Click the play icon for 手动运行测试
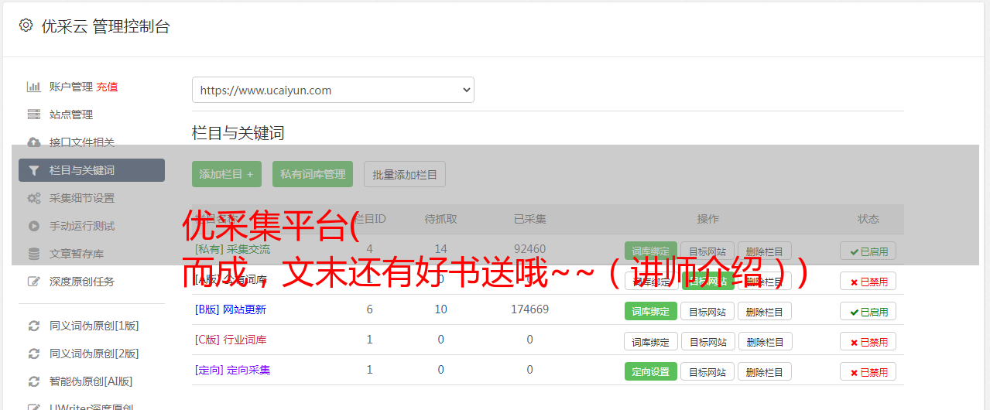Screen dimensions: 990x410 tap(33, 226)
